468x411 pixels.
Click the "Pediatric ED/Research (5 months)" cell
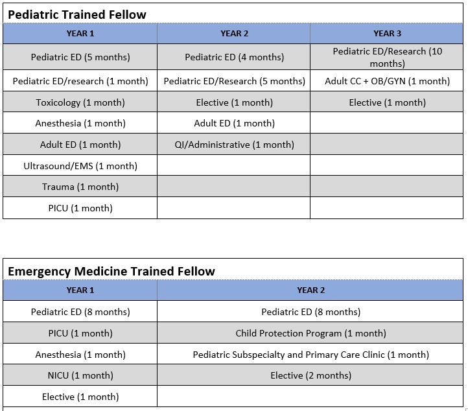pyautogui.click(x=234, y=81)
